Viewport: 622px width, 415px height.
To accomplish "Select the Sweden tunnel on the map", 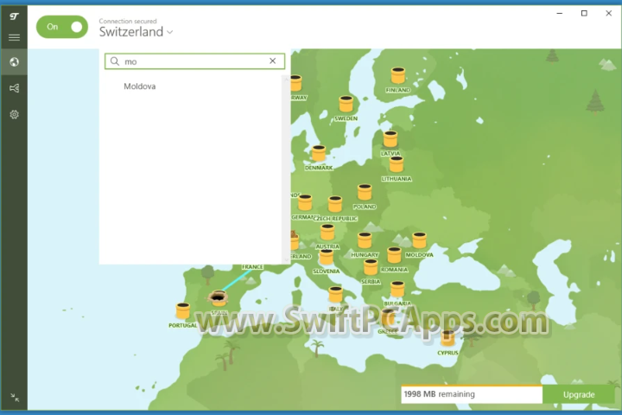I will click(346, 104).
